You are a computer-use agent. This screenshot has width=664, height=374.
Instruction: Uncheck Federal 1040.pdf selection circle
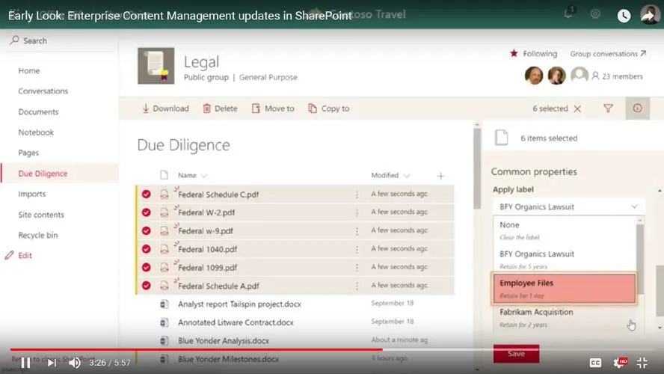[x=146, y=249]
